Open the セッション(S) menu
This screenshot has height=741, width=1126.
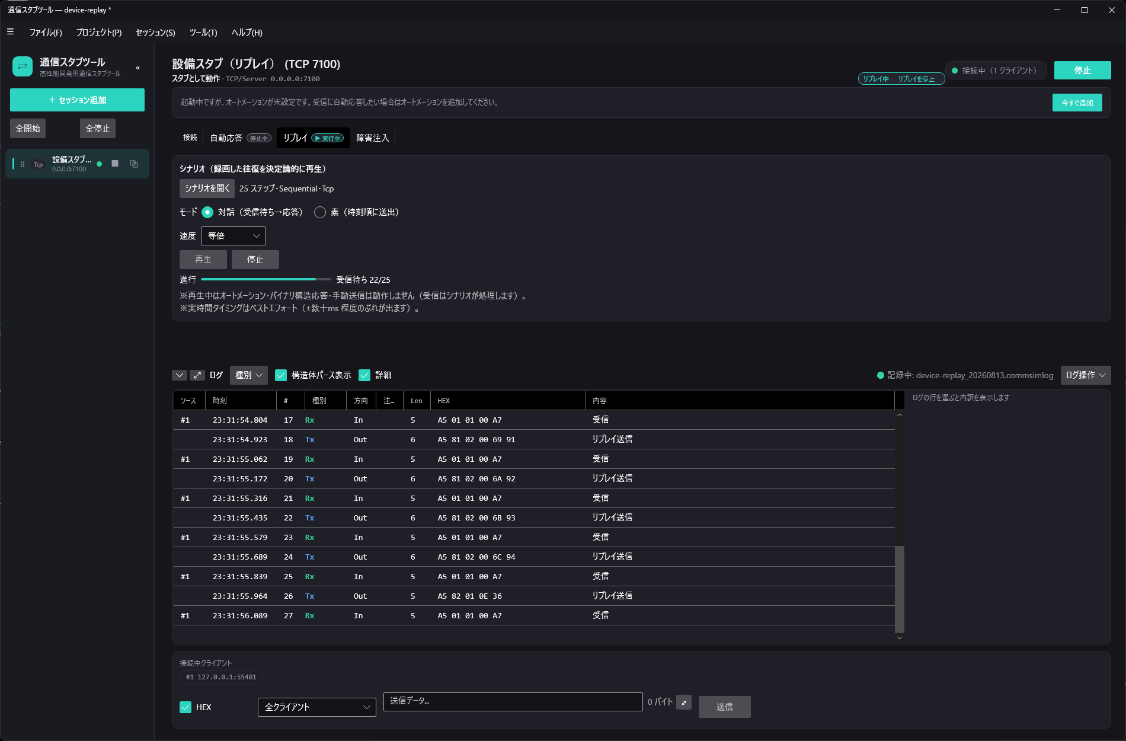[x=155, y=33]
